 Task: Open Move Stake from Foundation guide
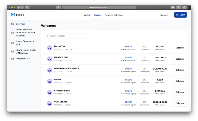25,33
